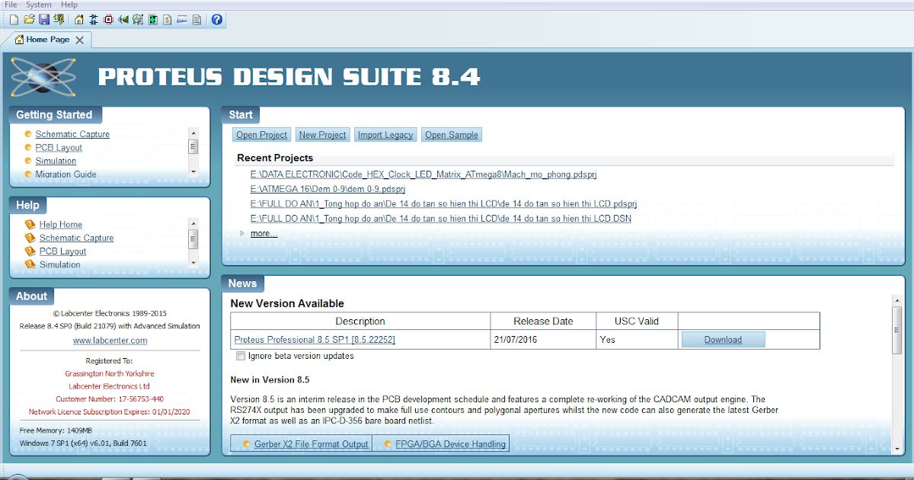Click the 21/07/2016 release date cell
914x480 pixels.
click(543, 340)
